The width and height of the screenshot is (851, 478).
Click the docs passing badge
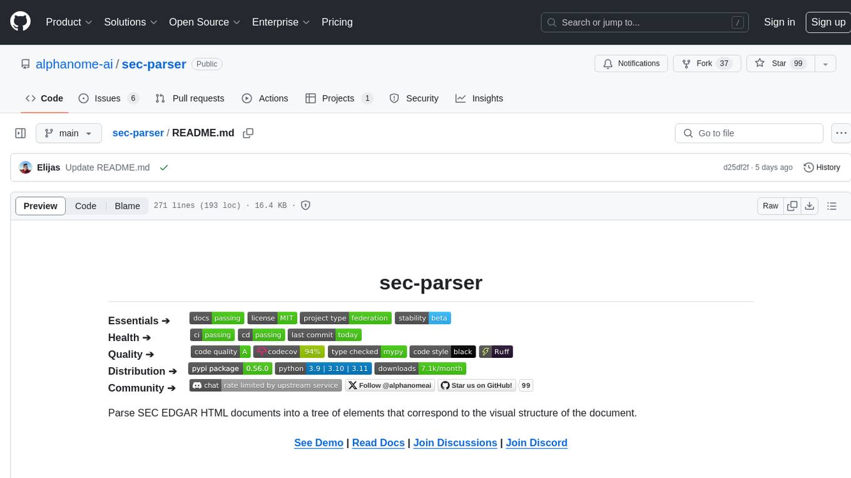tap(217, 318)
